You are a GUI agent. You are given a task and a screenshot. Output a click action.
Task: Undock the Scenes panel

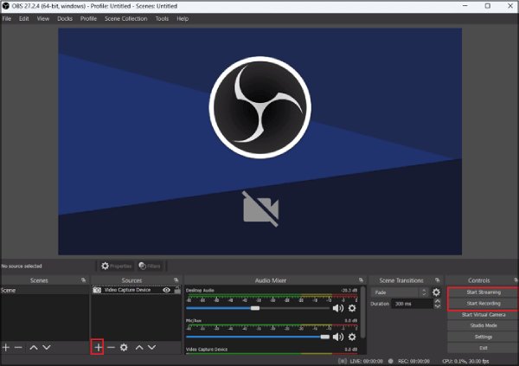click(x=83, y=280)
